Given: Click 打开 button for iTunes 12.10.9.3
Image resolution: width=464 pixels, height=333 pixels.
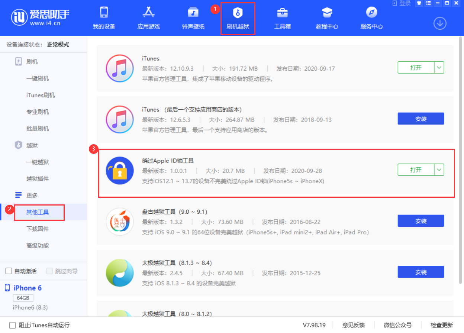Looking at the screenshot, I should pyautogui.click(x=416, y=68).
